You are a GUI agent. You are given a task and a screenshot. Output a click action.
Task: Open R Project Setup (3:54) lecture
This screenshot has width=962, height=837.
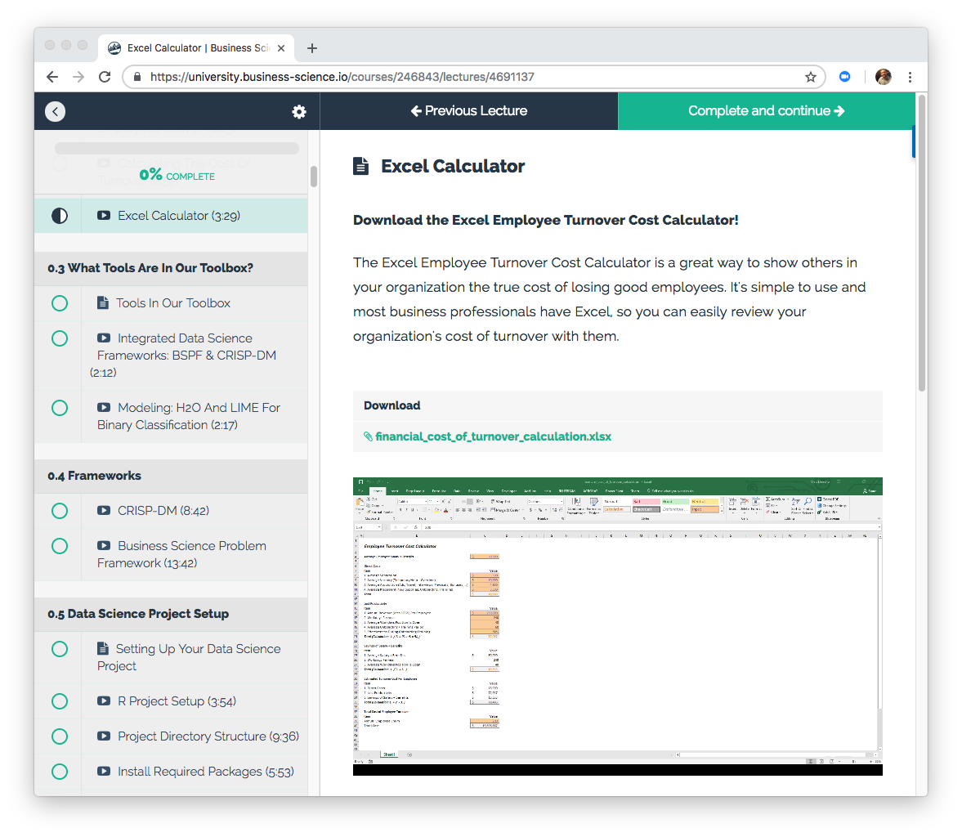[x=177, y=700]
